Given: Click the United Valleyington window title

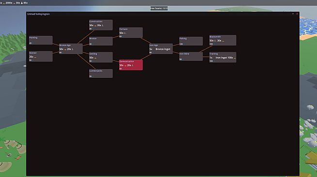Looking at the screenshot, I should (x=38, y=14).
